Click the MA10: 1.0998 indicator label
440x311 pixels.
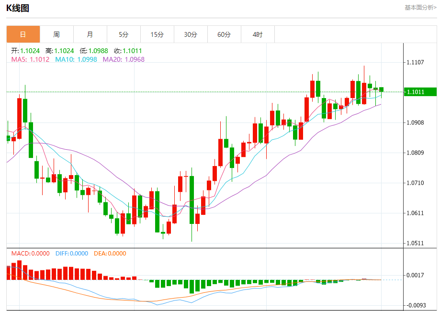click(x=76, y=59)
